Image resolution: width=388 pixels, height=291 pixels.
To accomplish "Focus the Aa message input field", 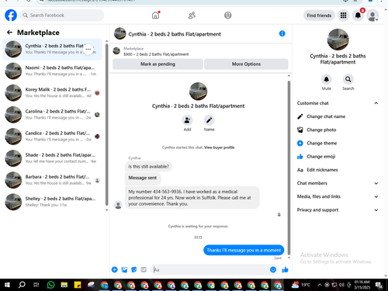I will click(x=210, y=270).
